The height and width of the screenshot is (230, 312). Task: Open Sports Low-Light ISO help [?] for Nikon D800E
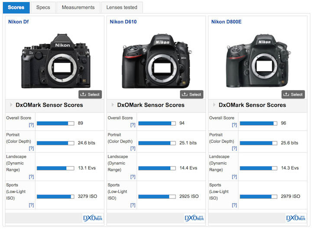[234, 205]
